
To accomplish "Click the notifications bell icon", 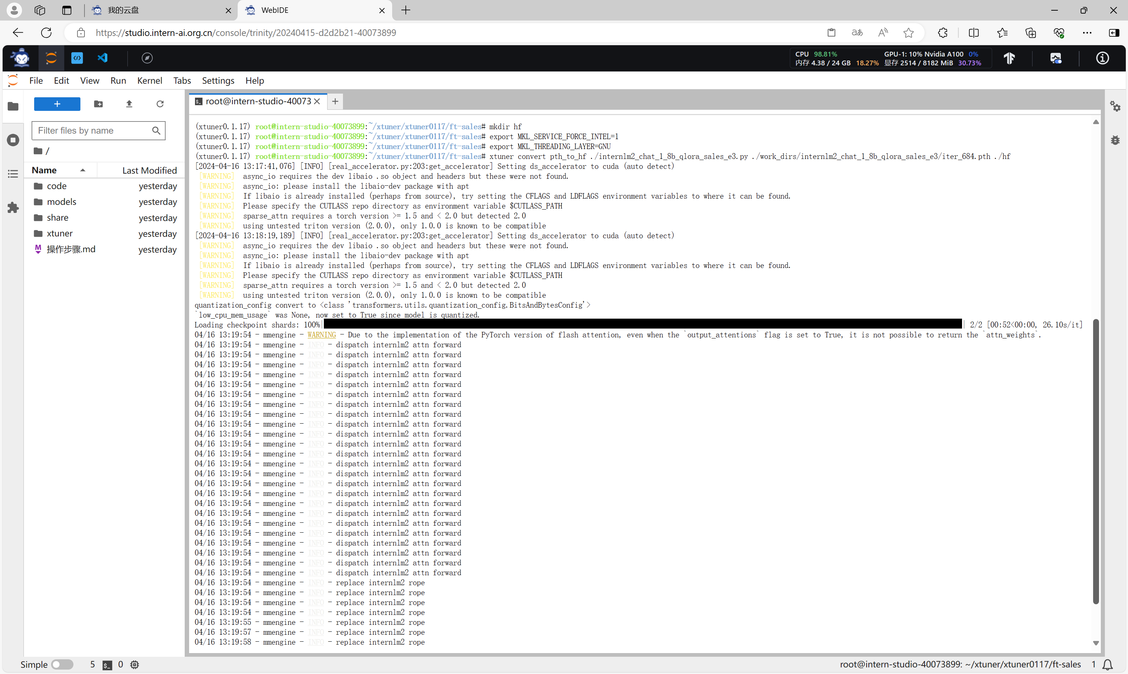I will (1107, 664).
